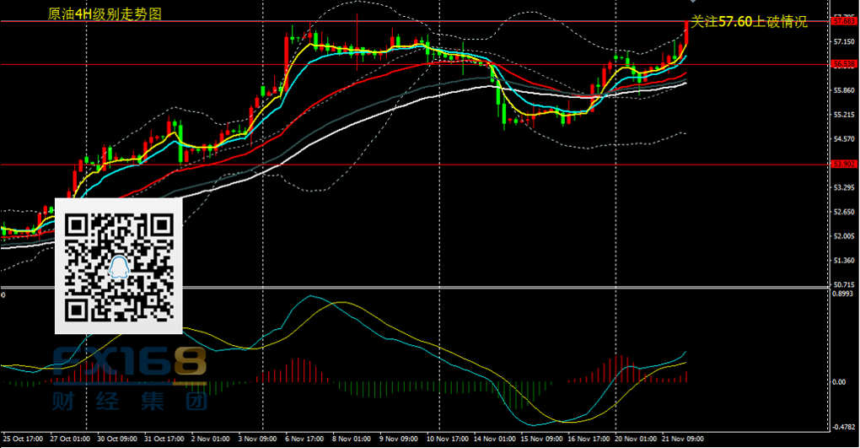Click the red 57.683 price tag
The height and width of the screenshot is (448, 860).
click(844, 21)
